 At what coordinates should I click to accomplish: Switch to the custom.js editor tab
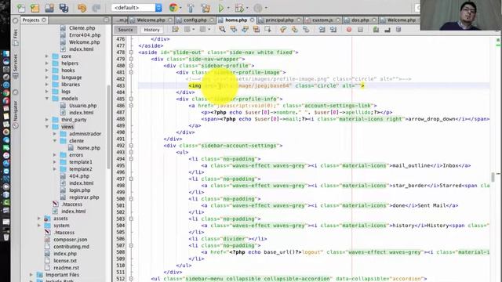click(x=322, y=20)
